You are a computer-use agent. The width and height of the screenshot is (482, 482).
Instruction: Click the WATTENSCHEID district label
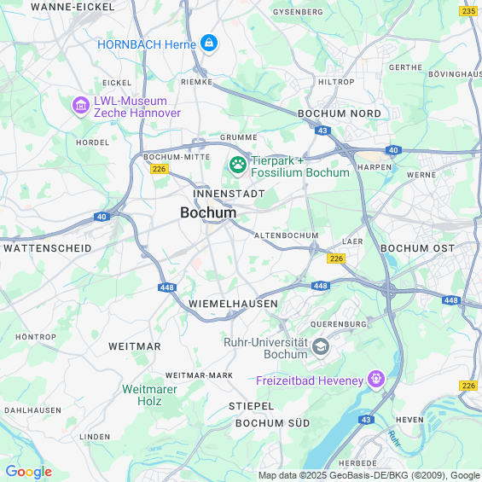pyautogui.click(x=48, y=248)
